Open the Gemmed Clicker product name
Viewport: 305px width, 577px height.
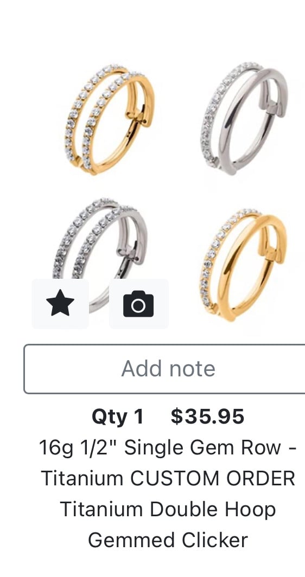[168, 541]
